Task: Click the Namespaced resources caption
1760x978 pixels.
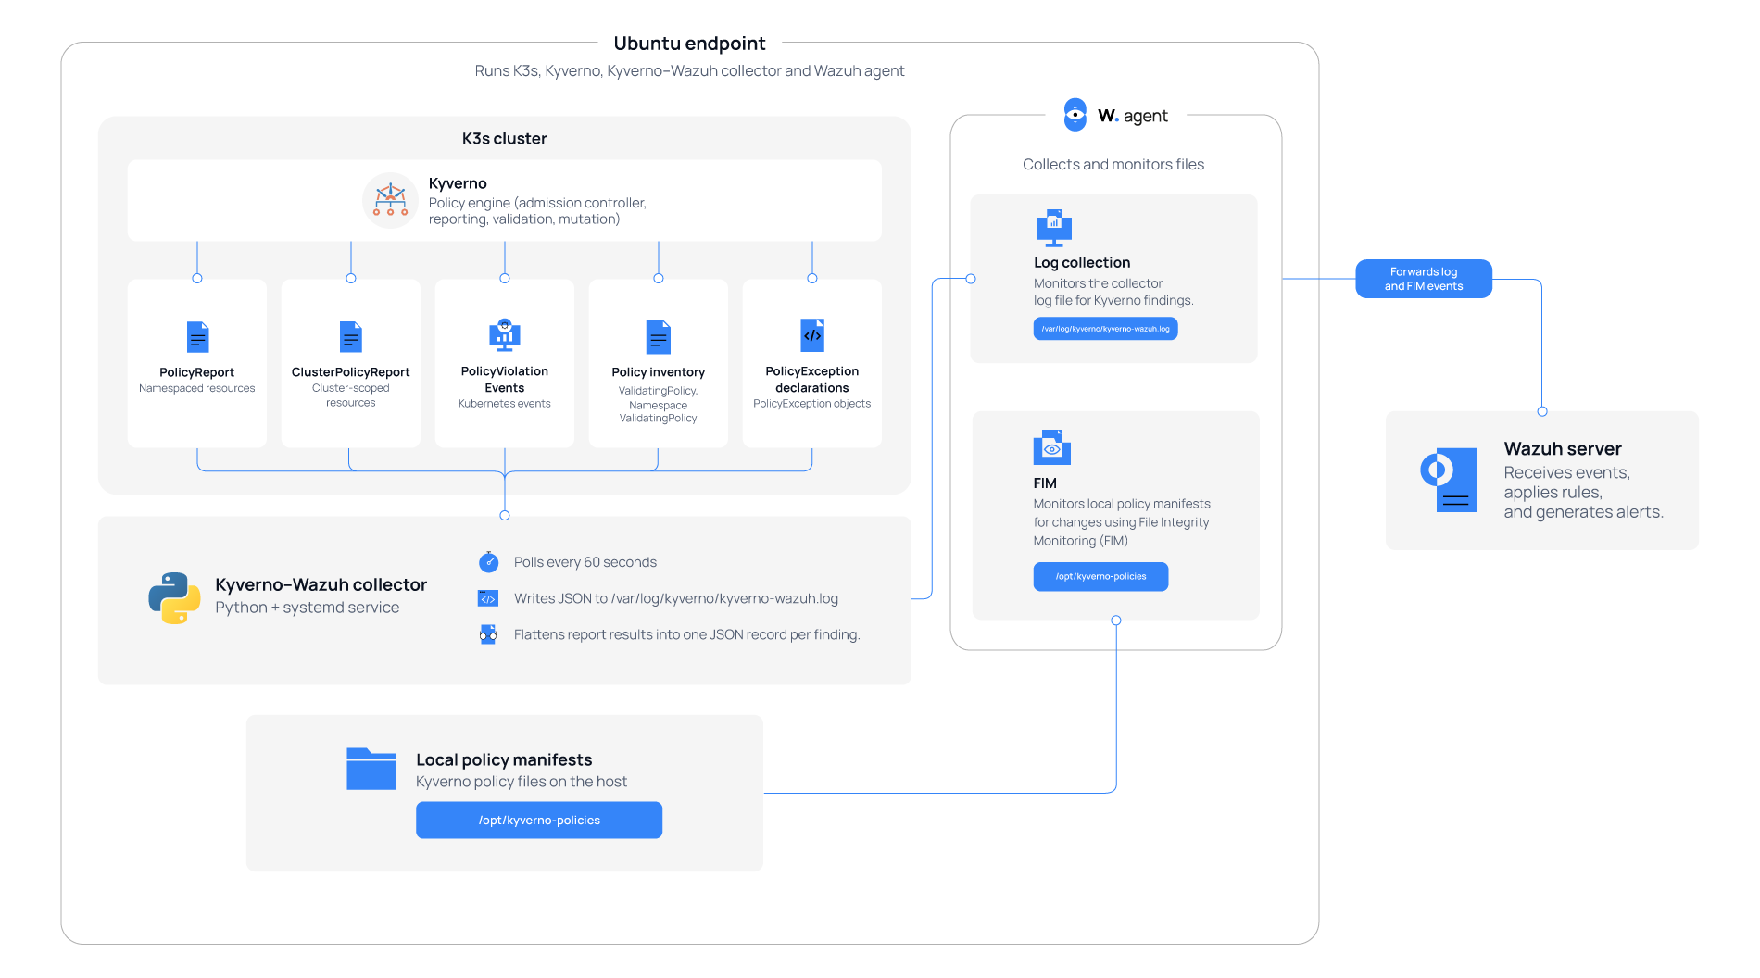Action: [197, 389]
